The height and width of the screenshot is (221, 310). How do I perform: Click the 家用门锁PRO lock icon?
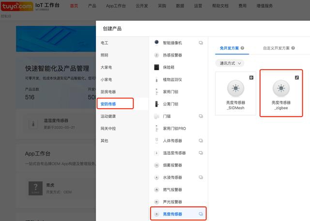click(x=156, y=129)
